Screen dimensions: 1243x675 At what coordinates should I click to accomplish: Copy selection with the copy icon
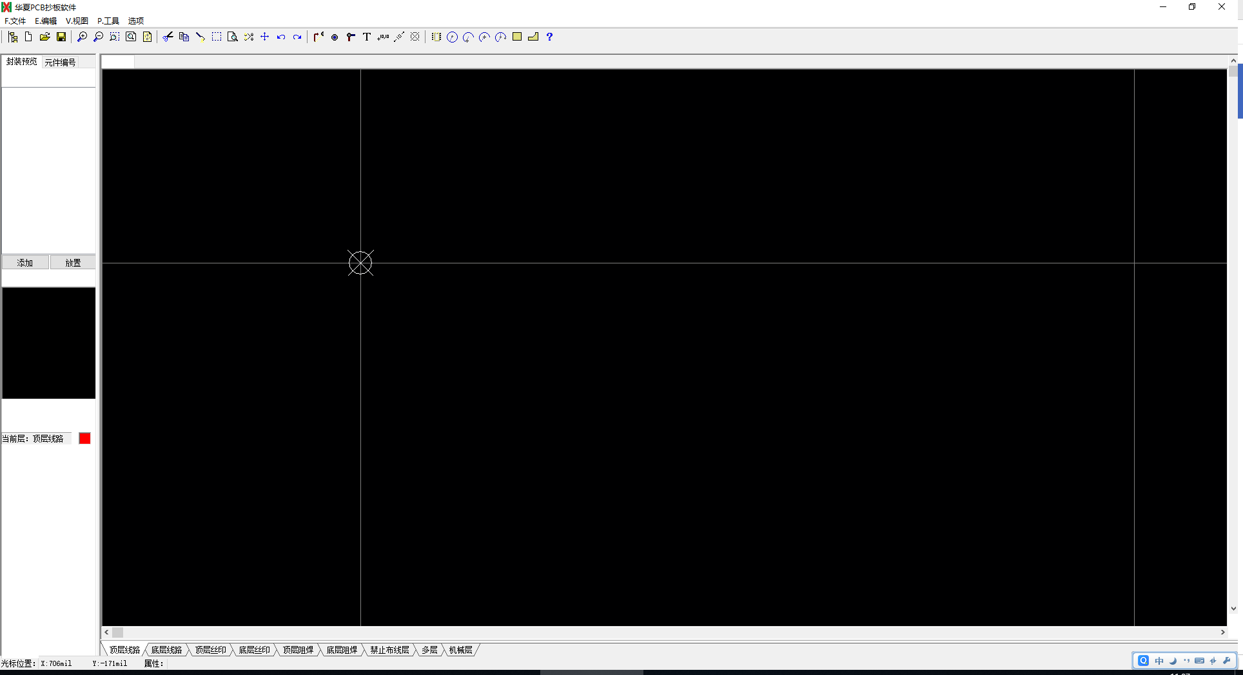pos(184,37)
